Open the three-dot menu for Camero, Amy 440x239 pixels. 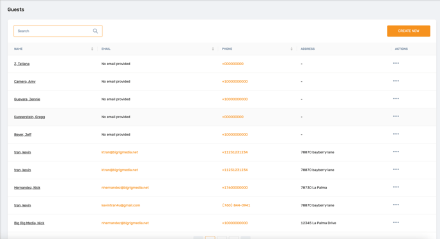pyautogui.click(x=396, y=81)
